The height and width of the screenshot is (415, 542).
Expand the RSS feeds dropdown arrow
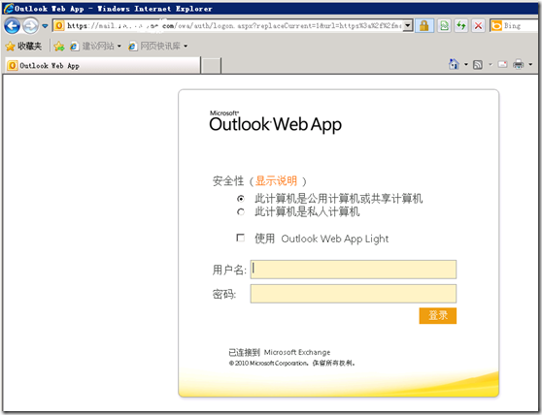(491, 64)
